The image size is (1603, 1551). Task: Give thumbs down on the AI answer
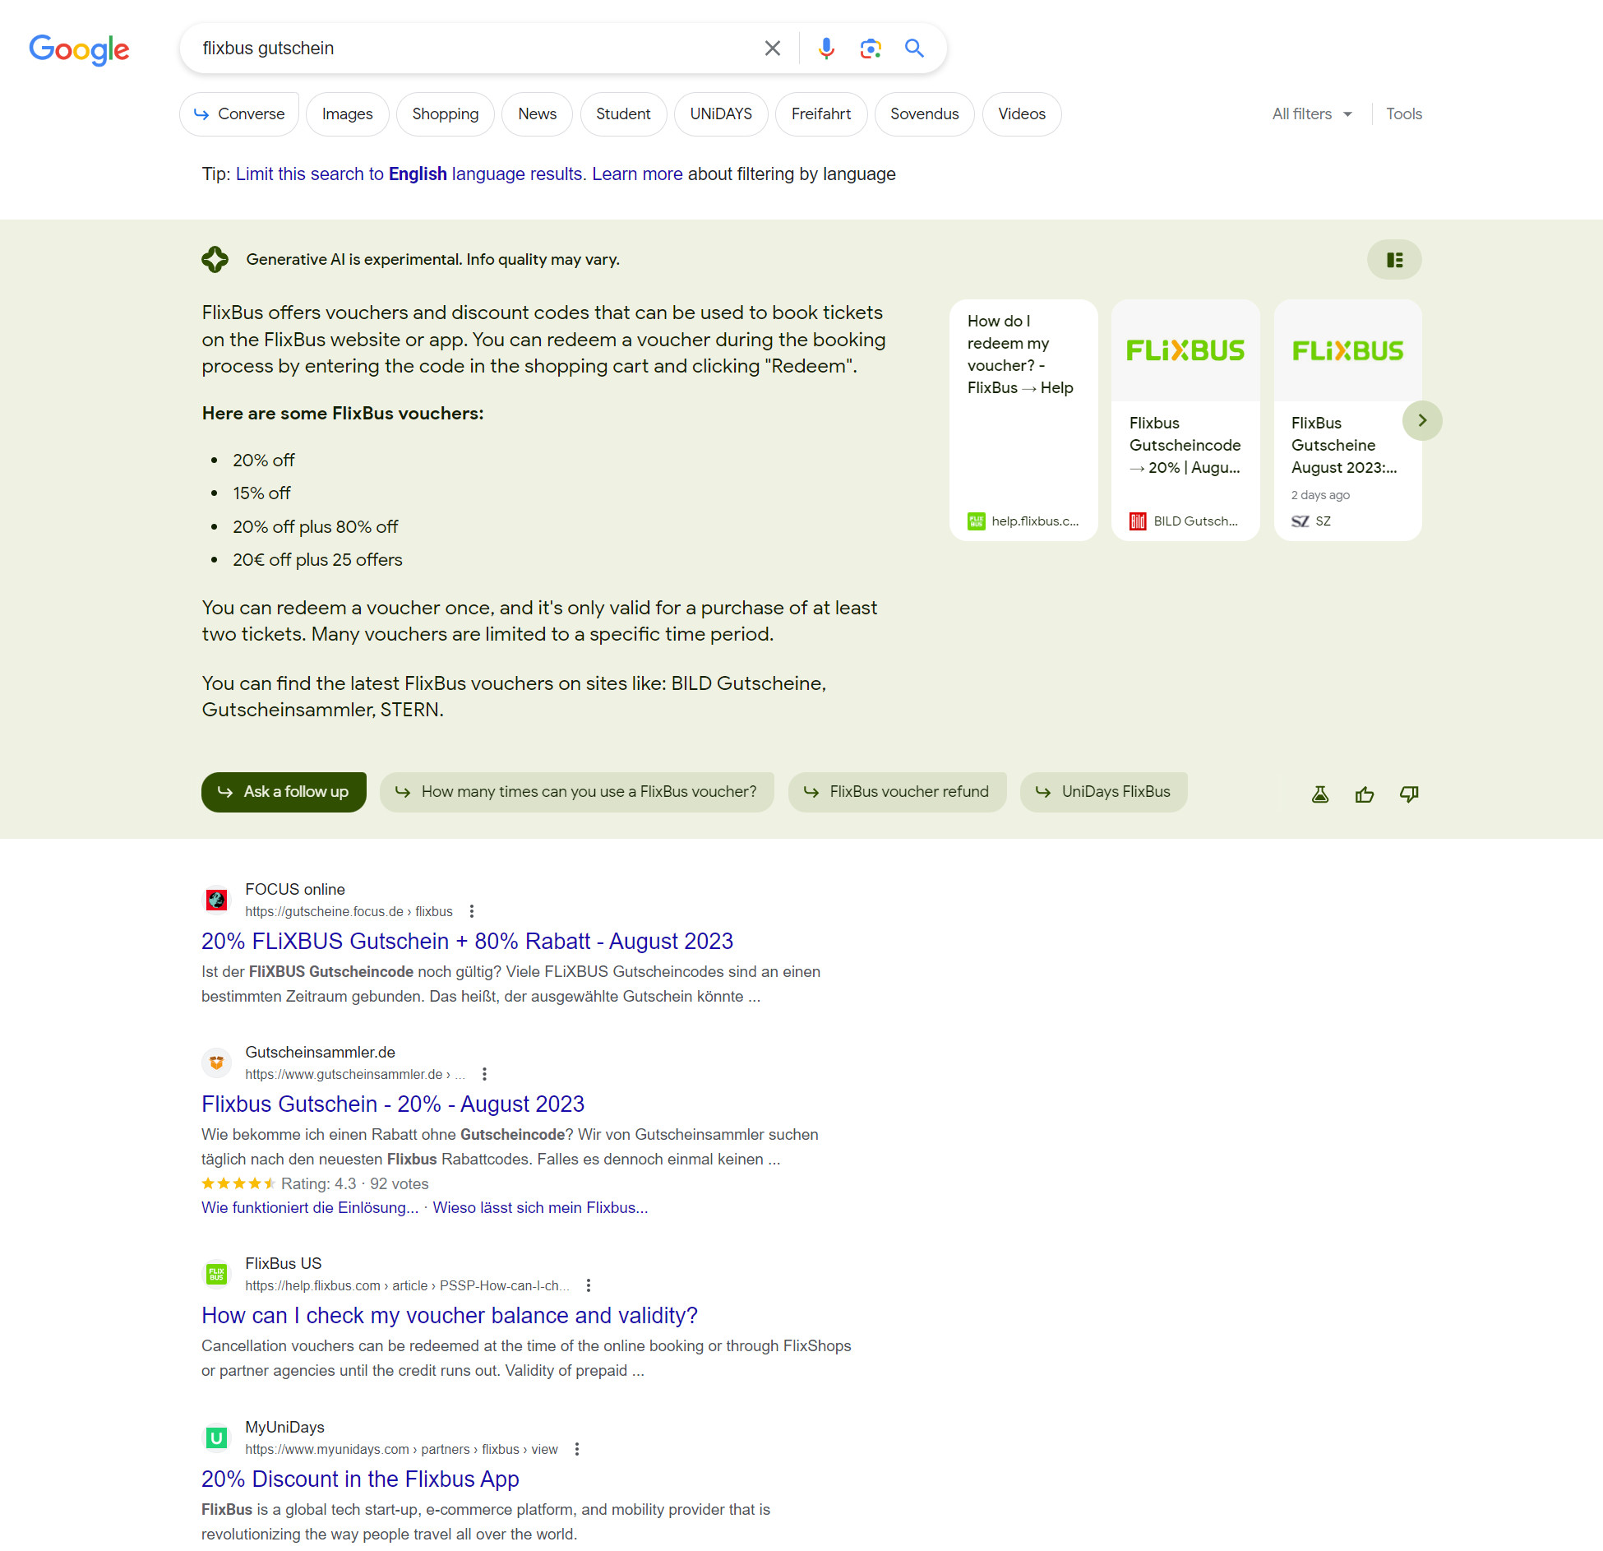[x=1409, y=794]
